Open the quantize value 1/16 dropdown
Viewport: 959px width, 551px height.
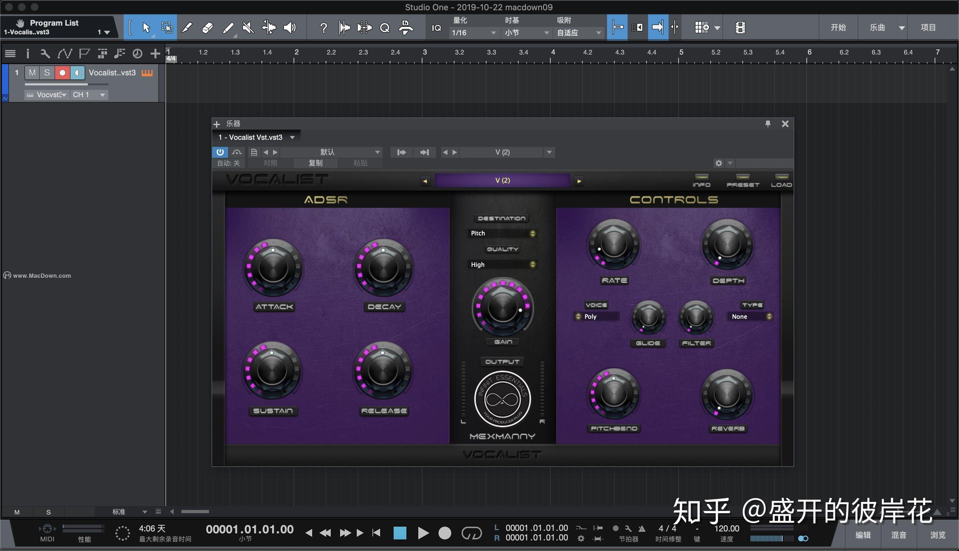(473, 33)
